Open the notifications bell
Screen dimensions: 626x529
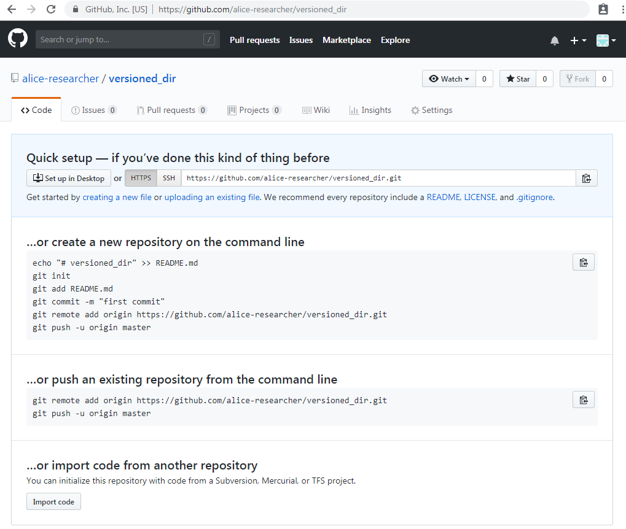point(555,41)
